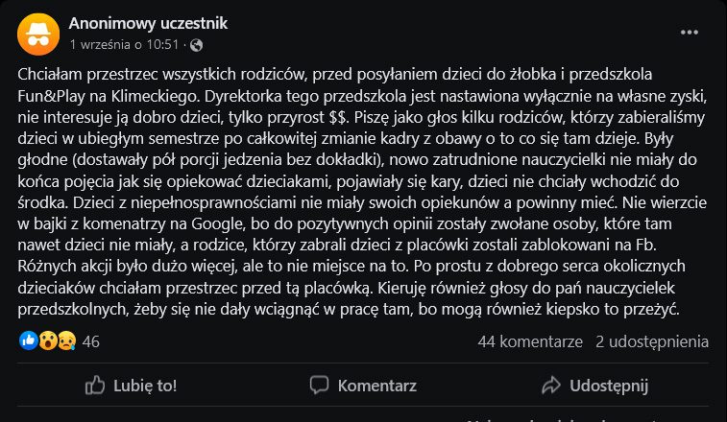Show the 44 komentarze list
The width and height of the screenshot is (727, 422).
coord(530,341)
